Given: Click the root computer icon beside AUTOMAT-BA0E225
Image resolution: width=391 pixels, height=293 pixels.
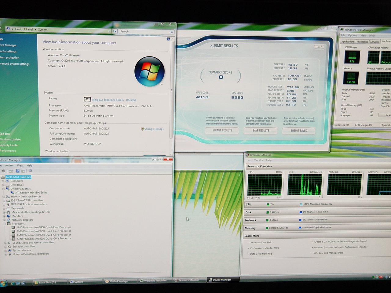Looking at the screenshot, I should [x=3, y=177].
